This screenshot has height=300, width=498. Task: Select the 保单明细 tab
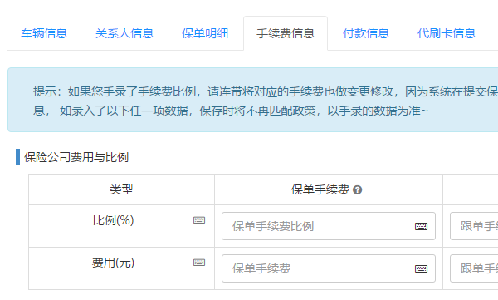[205, 33]
